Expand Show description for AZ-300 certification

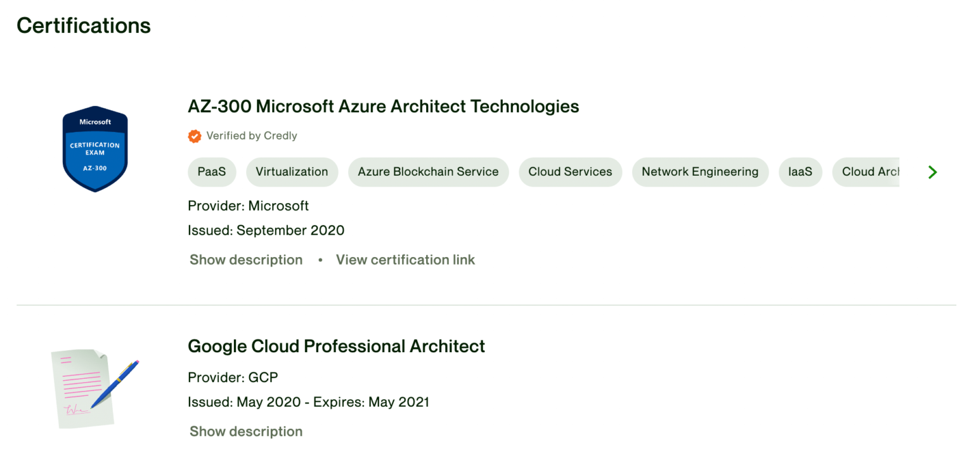click(246, 260)
